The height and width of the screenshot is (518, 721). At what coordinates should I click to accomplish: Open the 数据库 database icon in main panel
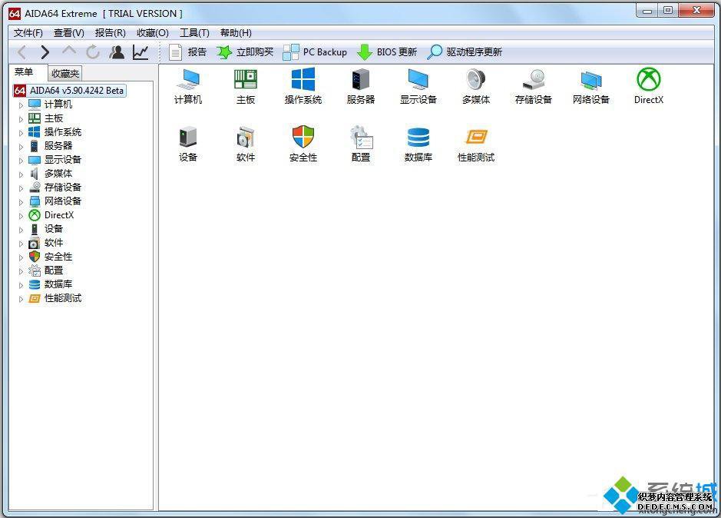coord(418,144)
